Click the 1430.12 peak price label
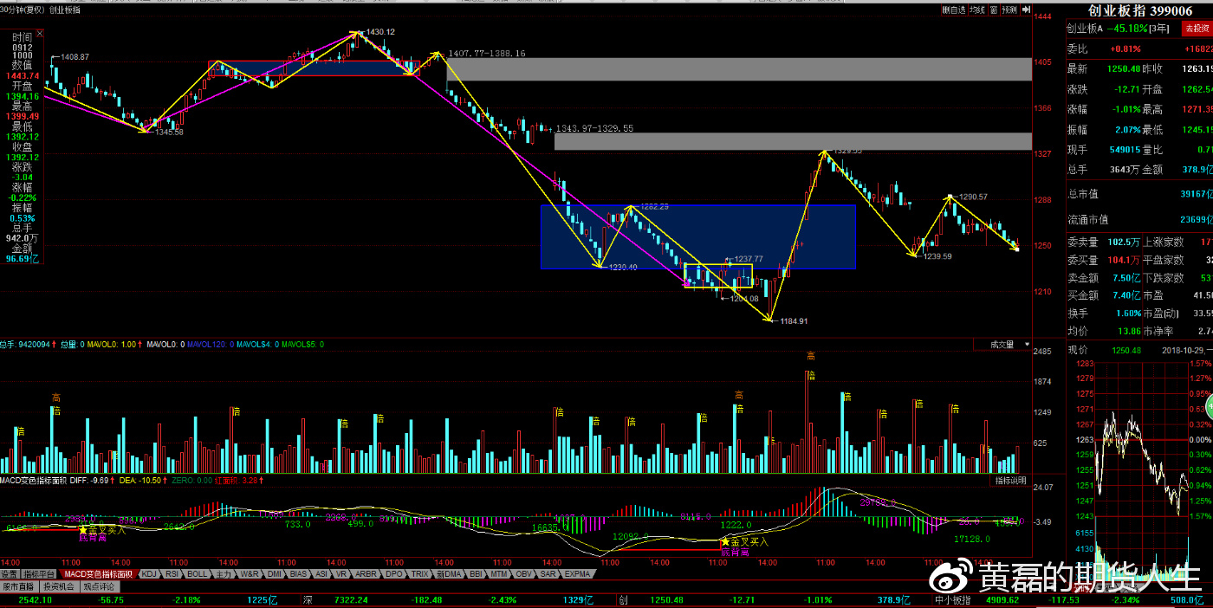The image size is (1213, 608). [379, 32]
